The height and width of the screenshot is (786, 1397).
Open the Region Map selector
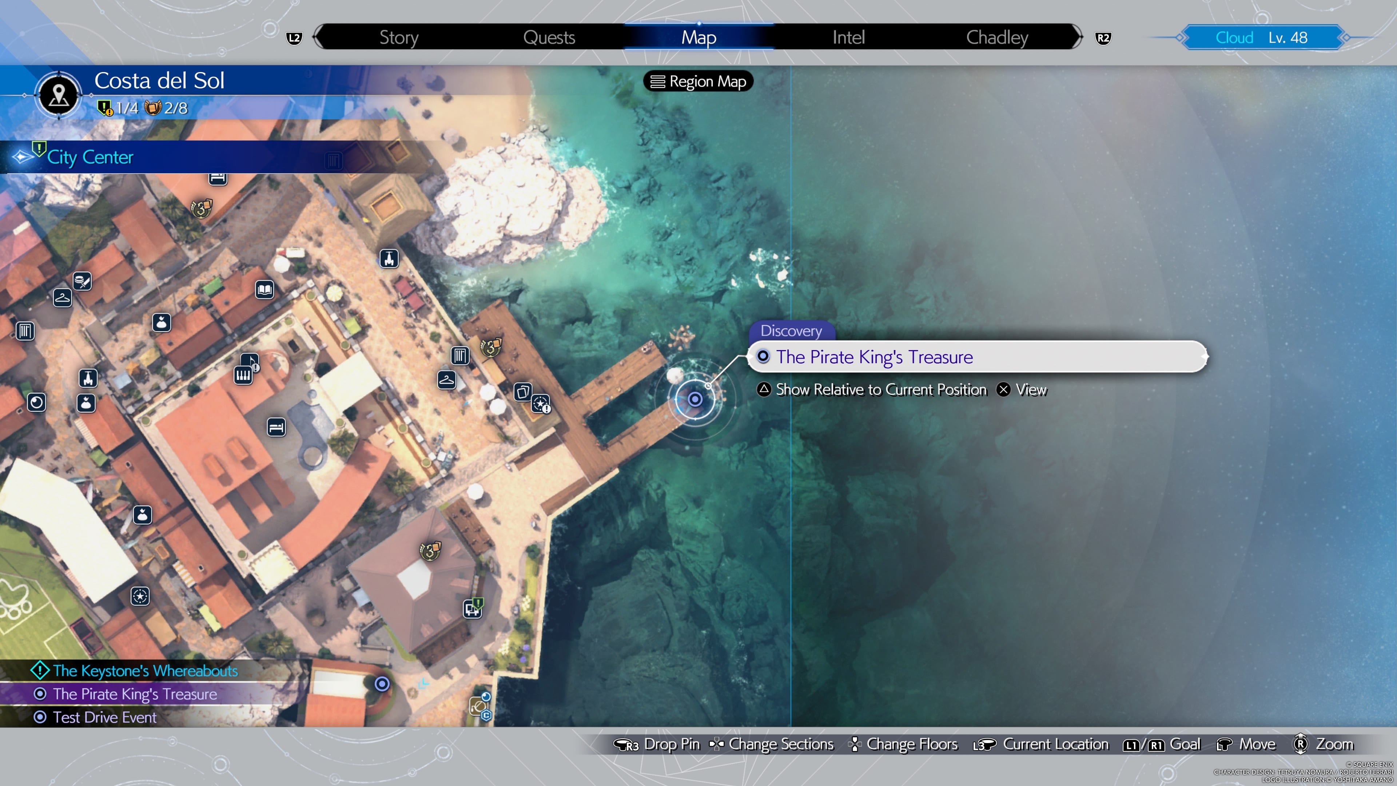(x=698, y=82)
